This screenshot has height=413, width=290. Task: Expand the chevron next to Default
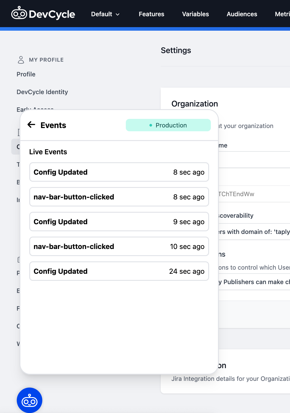point(118,14)
